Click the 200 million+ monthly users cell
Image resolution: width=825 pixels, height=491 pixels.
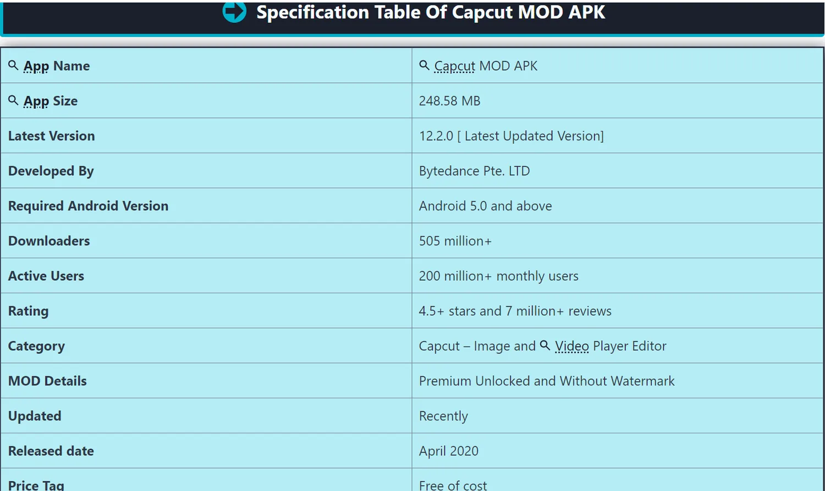617,276
